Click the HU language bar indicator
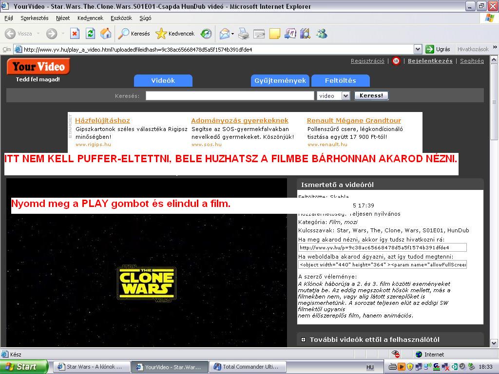Screen dimensions: 499x374 click(370, 367)
